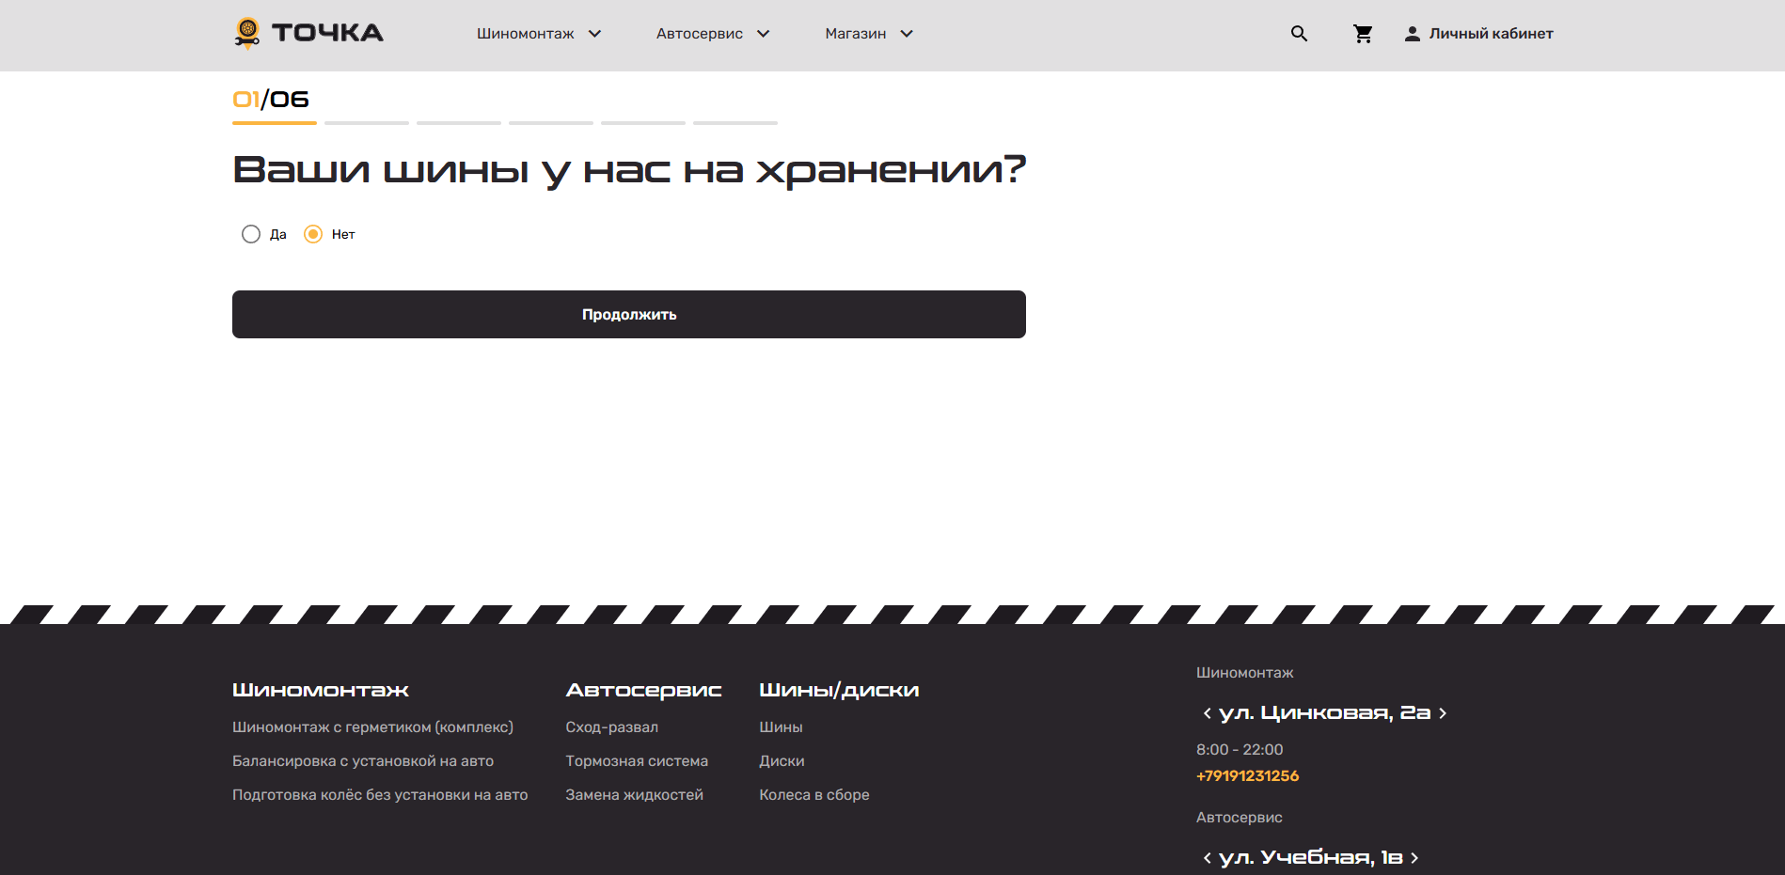This screenshot has height=875, width=1785.
Task: Go to previous Автосервис address arrow
Action: [x=1207, y=857]
